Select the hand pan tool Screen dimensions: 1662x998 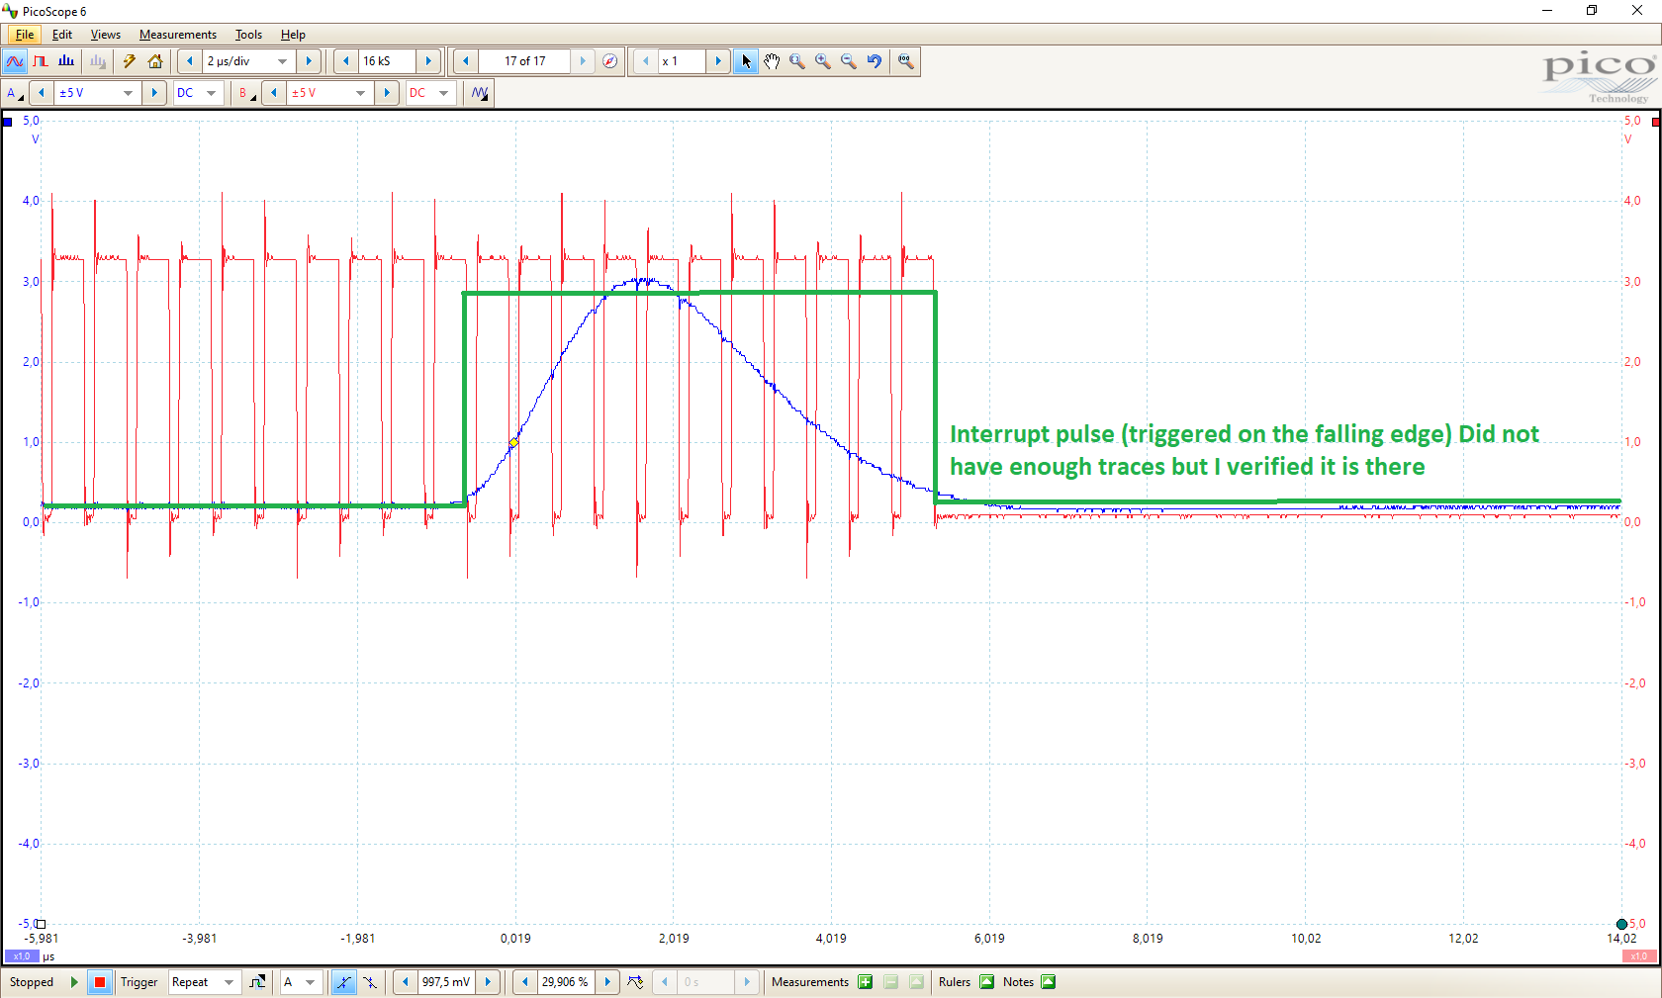pyautogui.click(x=772, y=61)
